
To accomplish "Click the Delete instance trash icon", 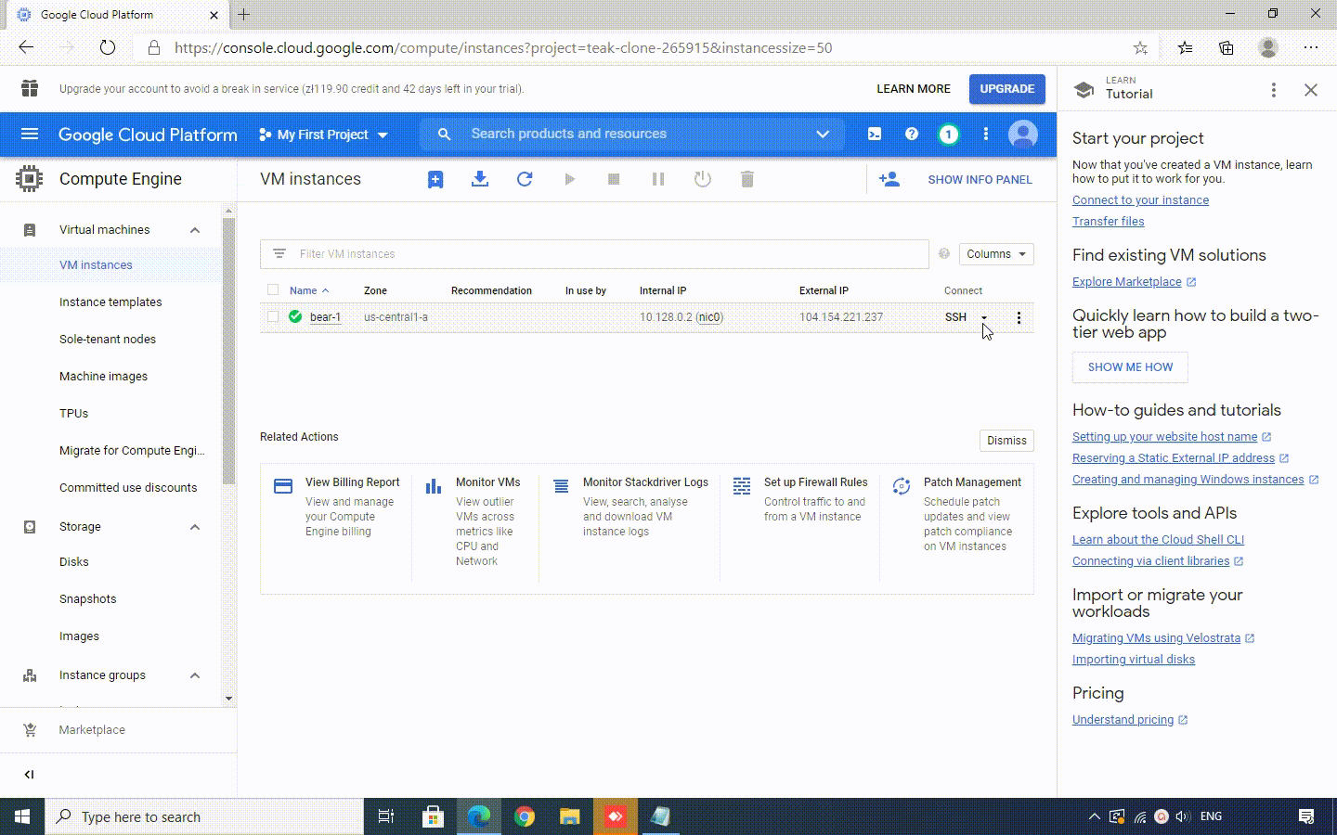I will point(747,179).
